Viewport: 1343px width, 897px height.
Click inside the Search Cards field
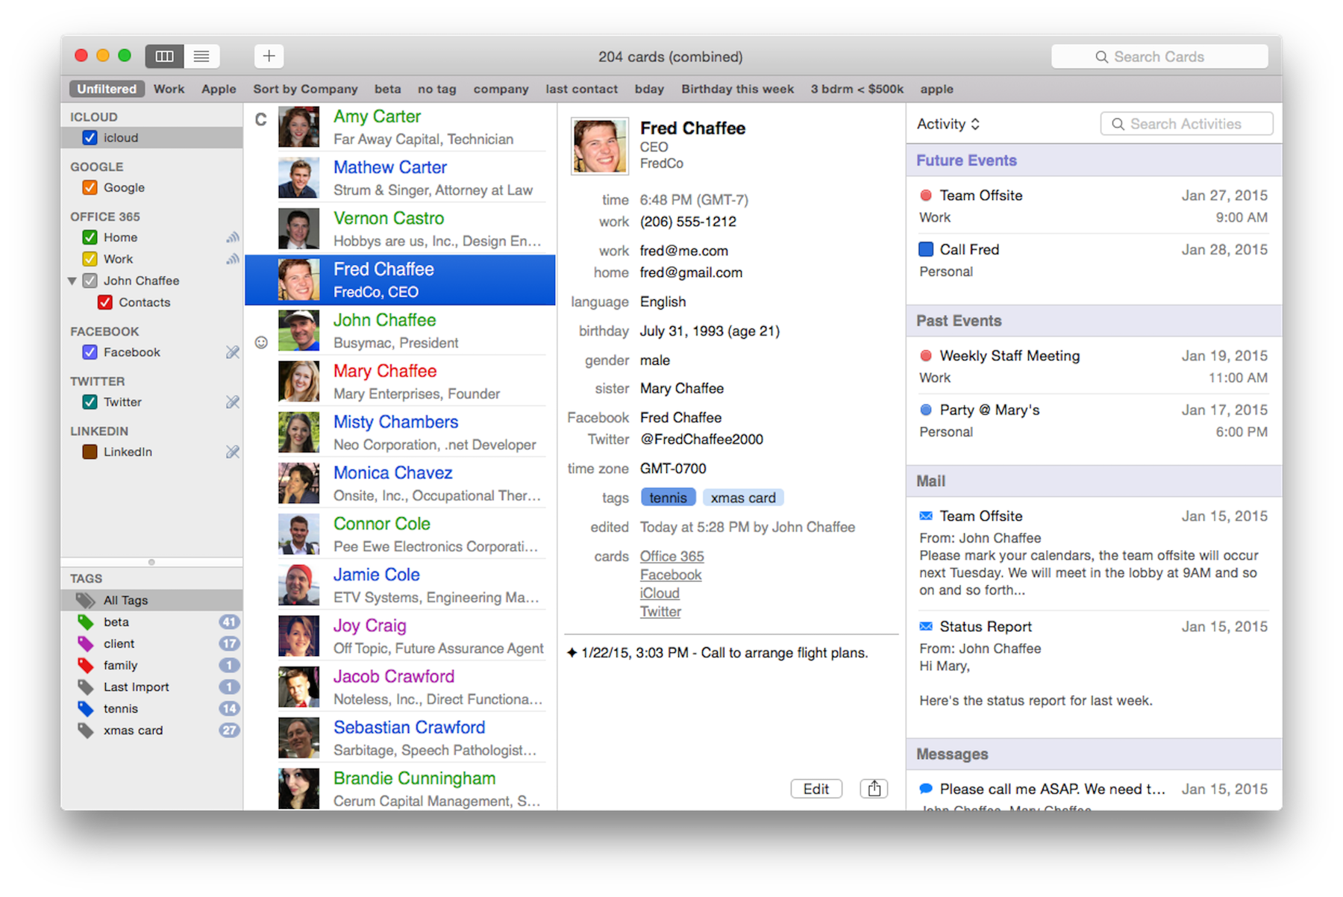point(1159,56)
